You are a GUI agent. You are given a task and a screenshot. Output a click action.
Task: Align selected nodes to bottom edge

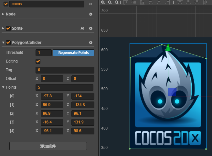(x=142, y=2)
